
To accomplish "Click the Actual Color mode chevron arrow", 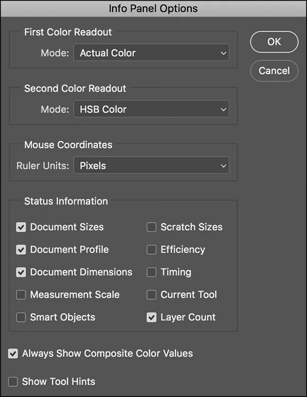I will point(223,52).
